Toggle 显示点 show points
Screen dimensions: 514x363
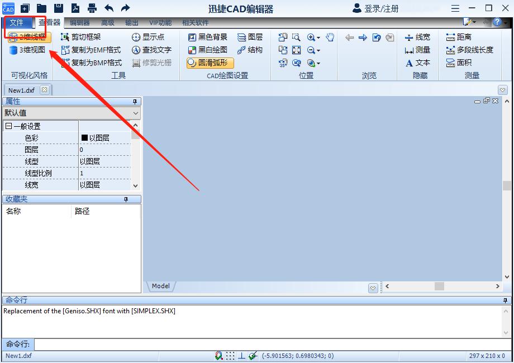(x=148, y=37)
